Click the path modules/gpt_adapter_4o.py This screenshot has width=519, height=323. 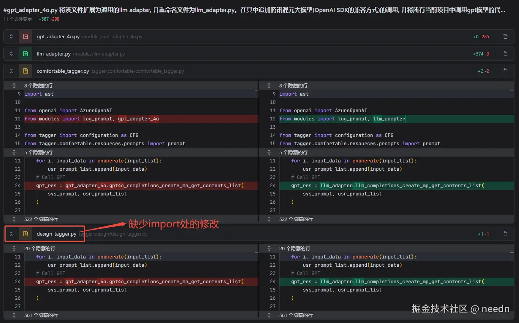[x=112, y=37]
